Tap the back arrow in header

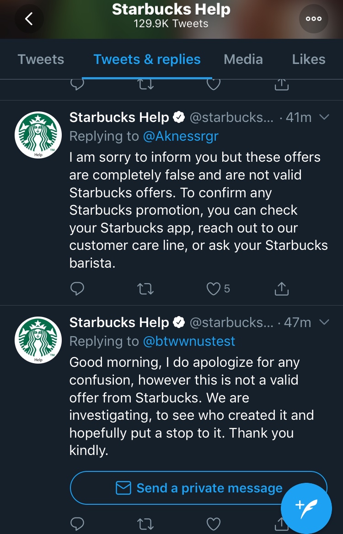click(29, 19)
